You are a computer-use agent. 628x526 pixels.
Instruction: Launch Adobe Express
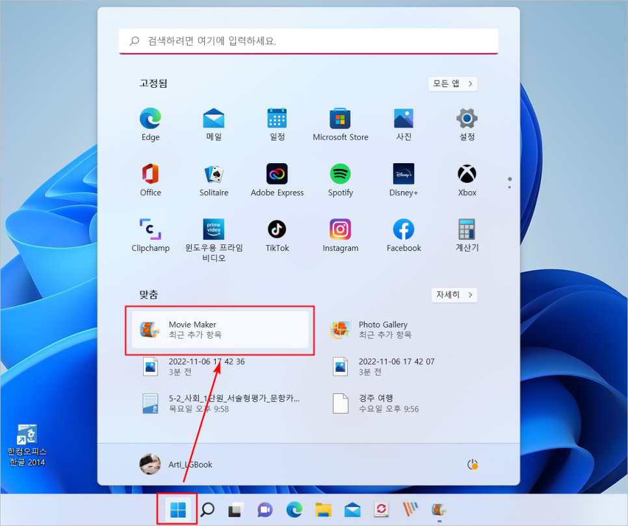277,180
